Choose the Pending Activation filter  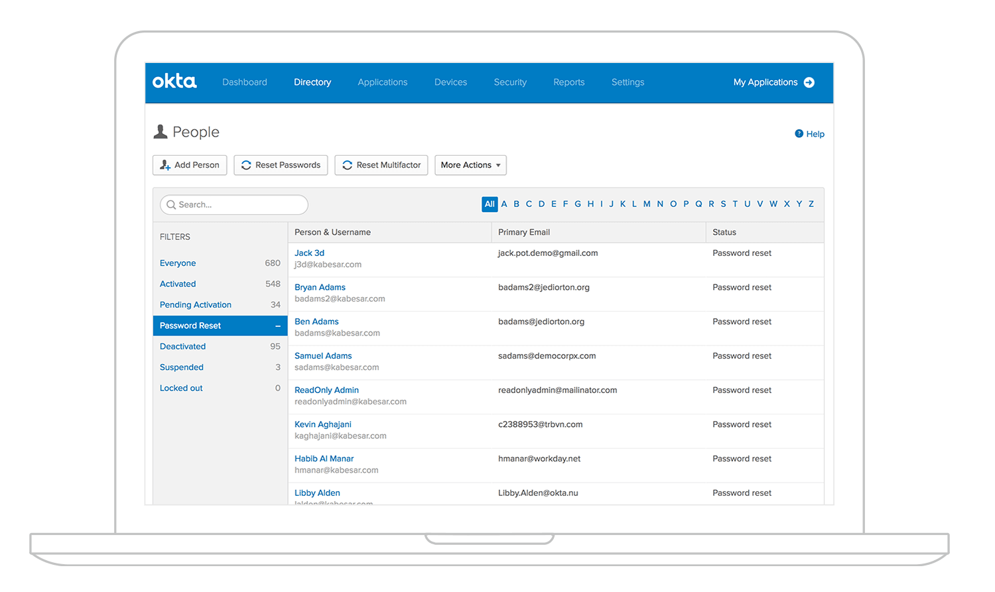coord(196,305)
